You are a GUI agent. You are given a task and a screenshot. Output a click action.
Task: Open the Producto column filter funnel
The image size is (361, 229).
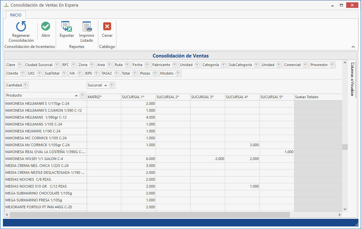[82, 96]
